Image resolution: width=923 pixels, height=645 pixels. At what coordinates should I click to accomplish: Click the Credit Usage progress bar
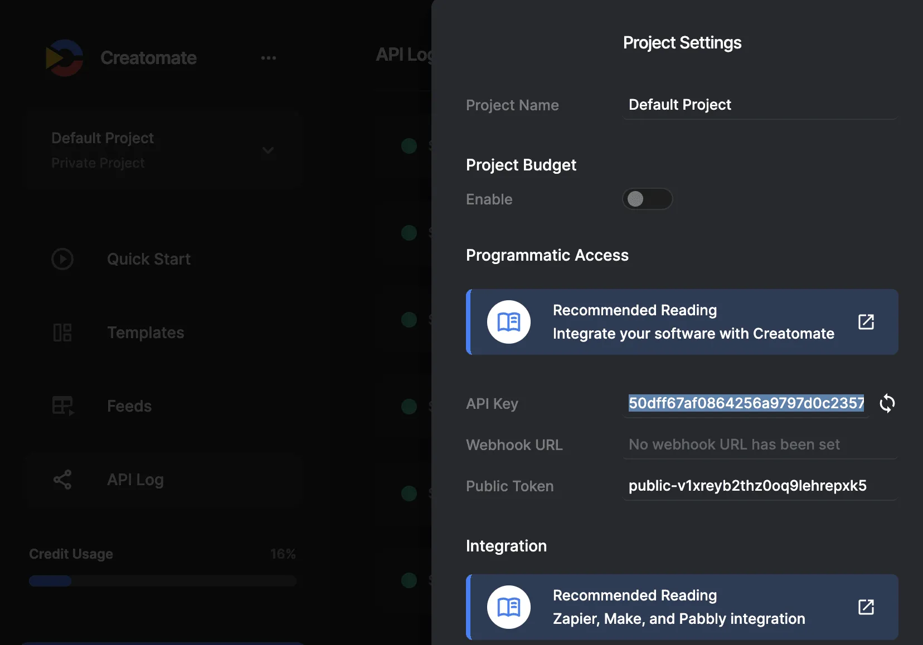click(x=162, y=581)
